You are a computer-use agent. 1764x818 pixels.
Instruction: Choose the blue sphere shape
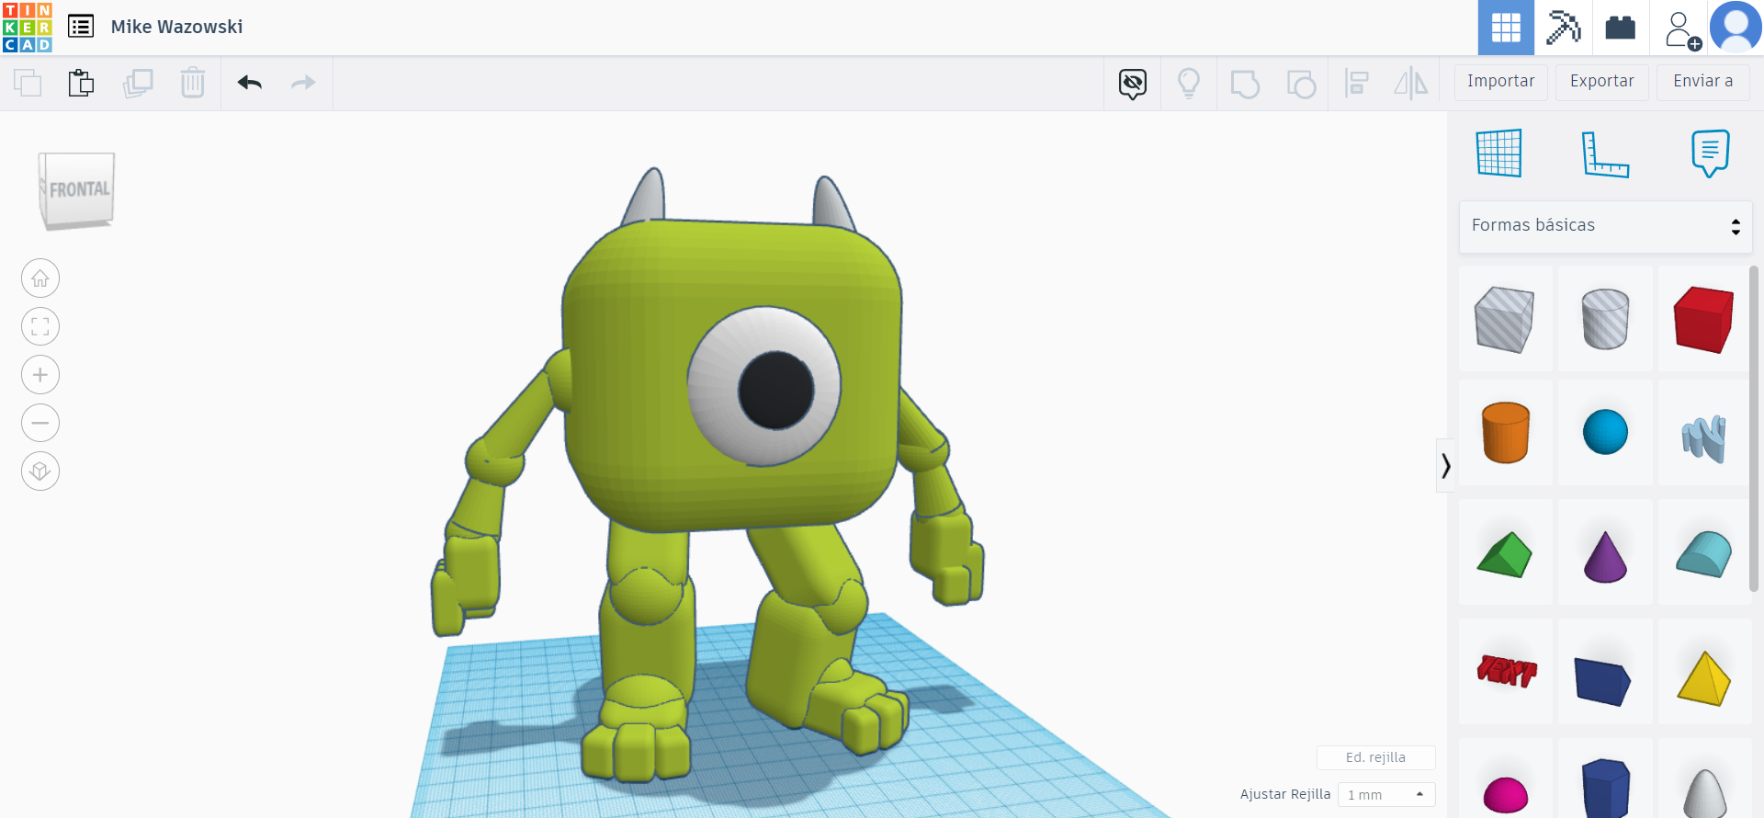pyautogui.click(x=1605, y=433)
